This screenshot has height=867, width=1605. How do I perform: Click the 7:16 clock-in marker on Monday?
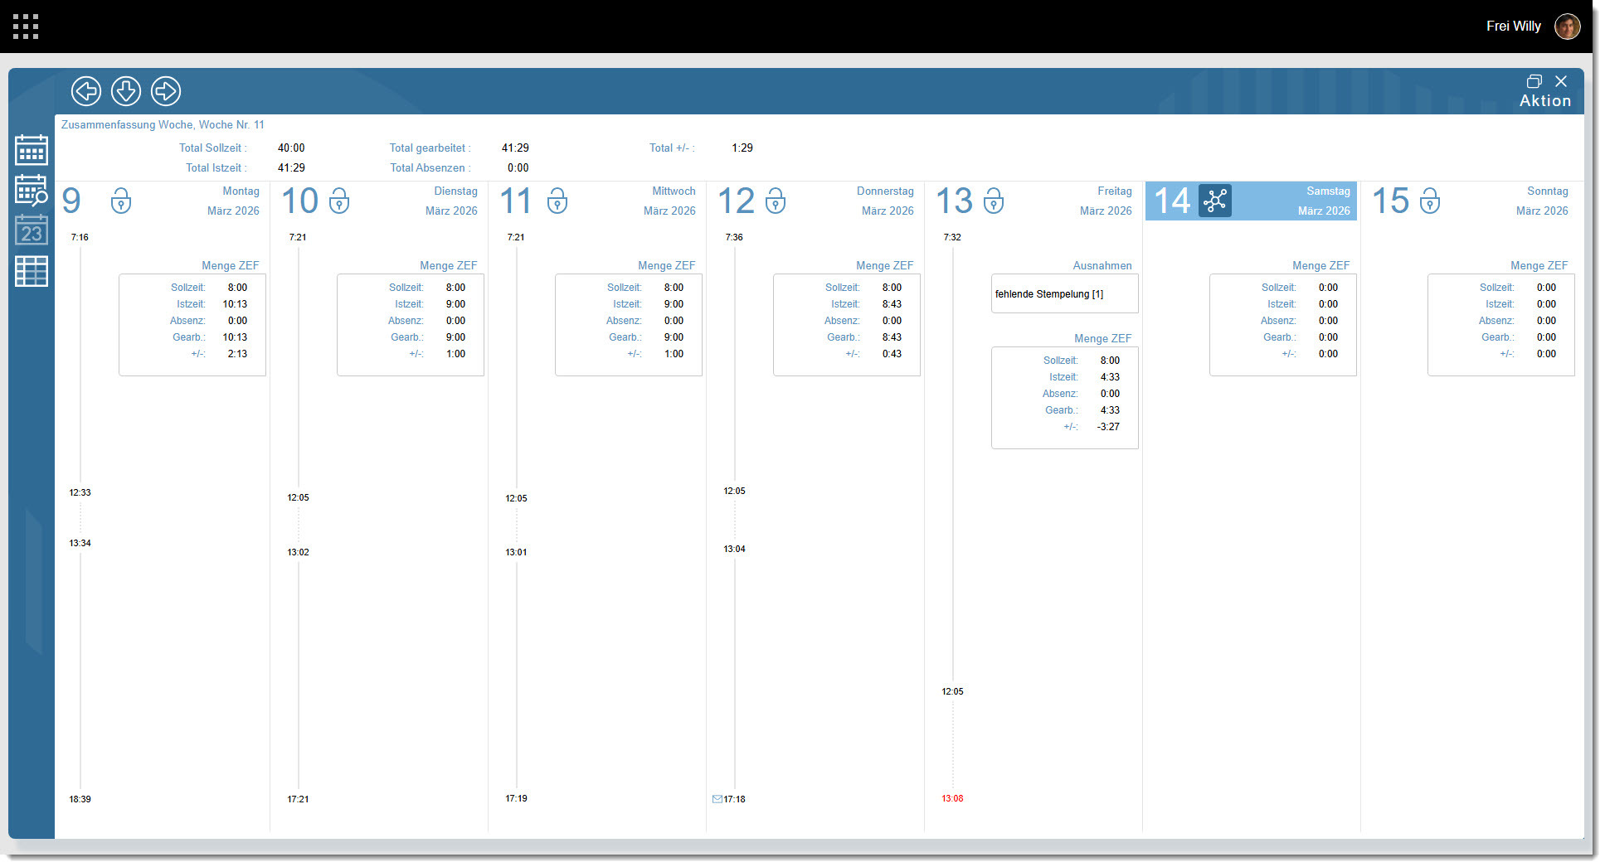(80, 237)
